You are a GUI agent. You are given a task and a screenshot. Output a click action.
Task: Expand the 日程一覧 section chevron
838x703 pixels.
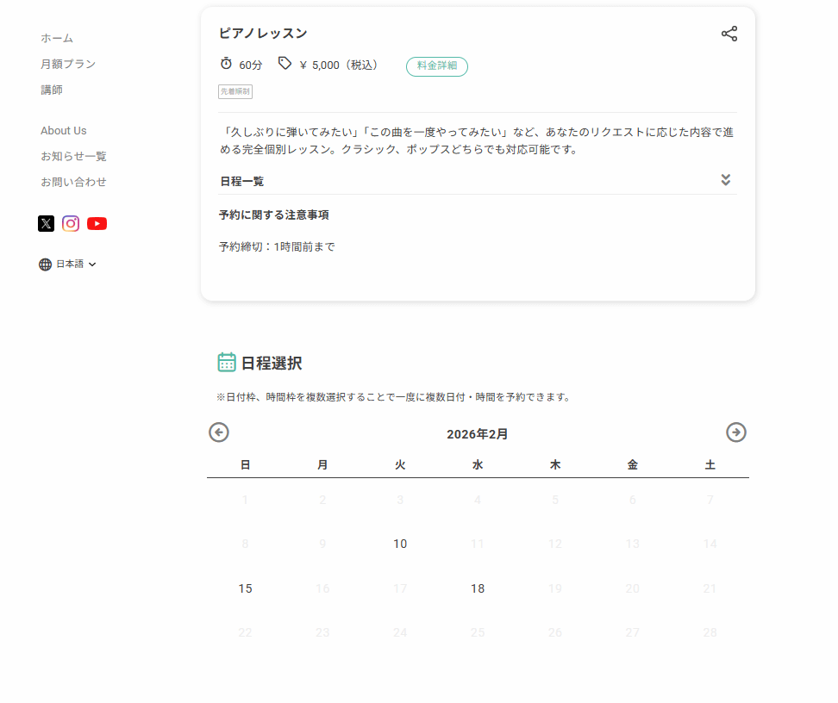coord(725,179)
